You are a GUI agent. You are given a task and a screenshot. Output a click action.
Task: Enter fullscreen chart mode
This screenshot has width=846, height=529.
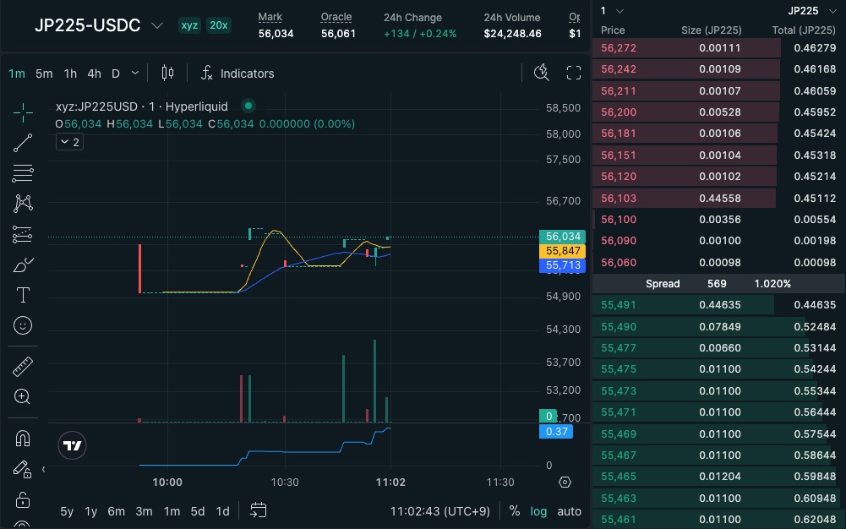click(x=574, y=73)
